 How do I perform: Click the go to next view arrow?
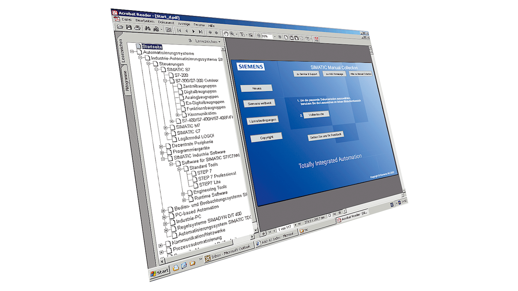216,32
